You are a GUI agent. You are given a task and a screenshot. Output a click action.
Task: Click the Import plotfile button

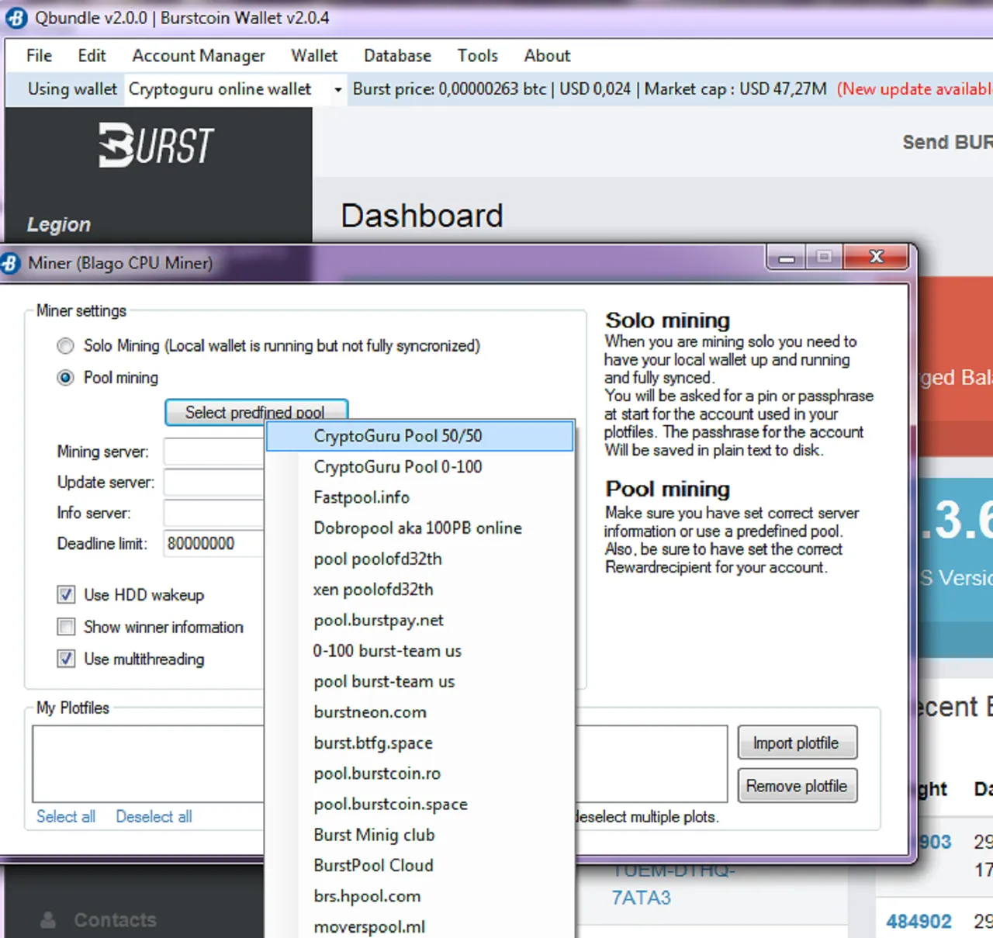tap(797, 743)
